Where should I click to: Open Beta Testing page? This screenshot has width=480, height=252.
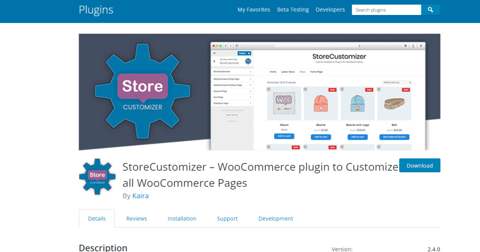[292, 10]
